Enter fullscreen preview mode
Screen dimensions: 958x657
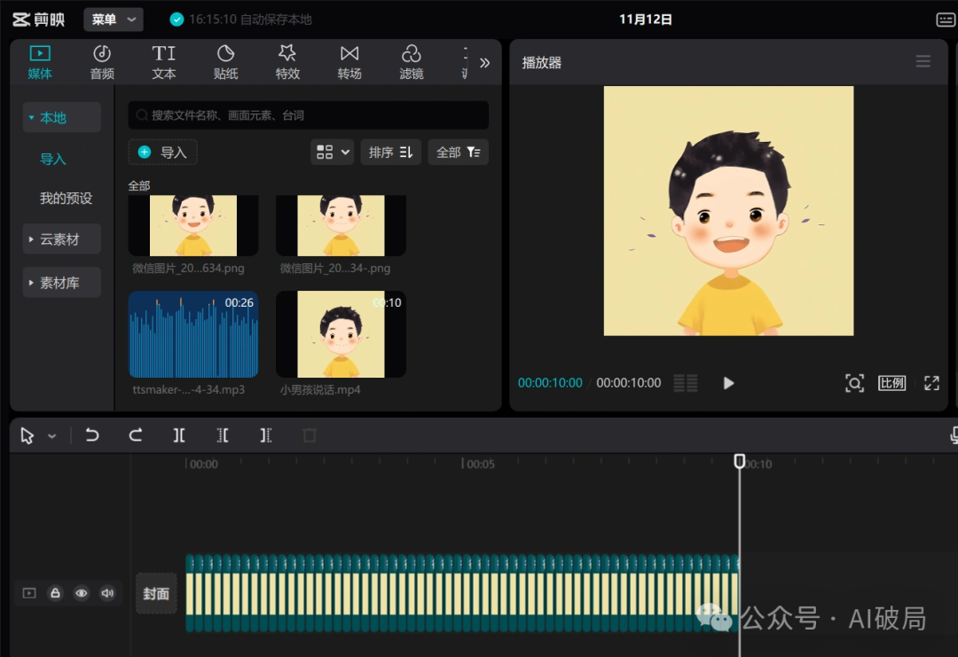pyautogui.click(x=931, y=383)
